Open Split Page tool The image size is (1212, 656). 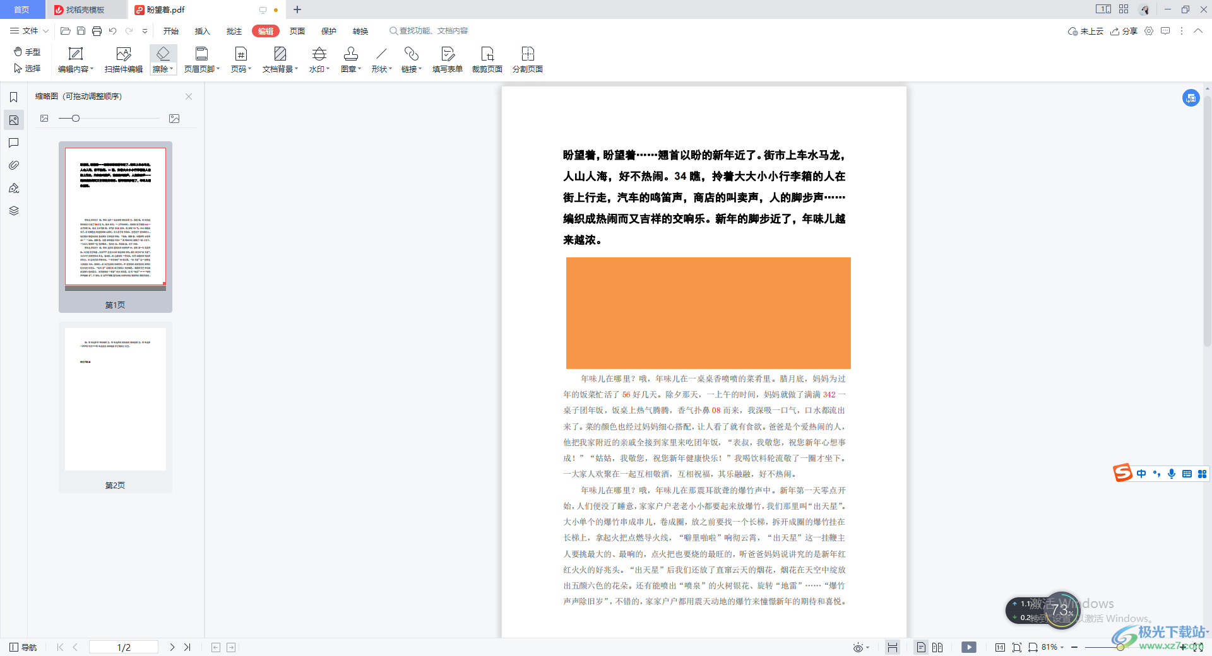528,60
